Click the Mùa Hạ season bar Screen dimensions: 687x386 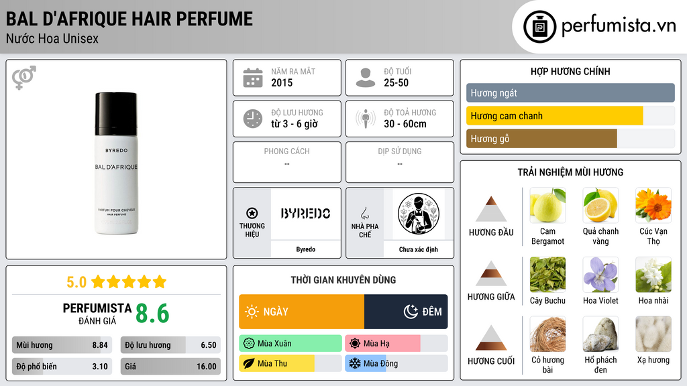click(397, 344)
